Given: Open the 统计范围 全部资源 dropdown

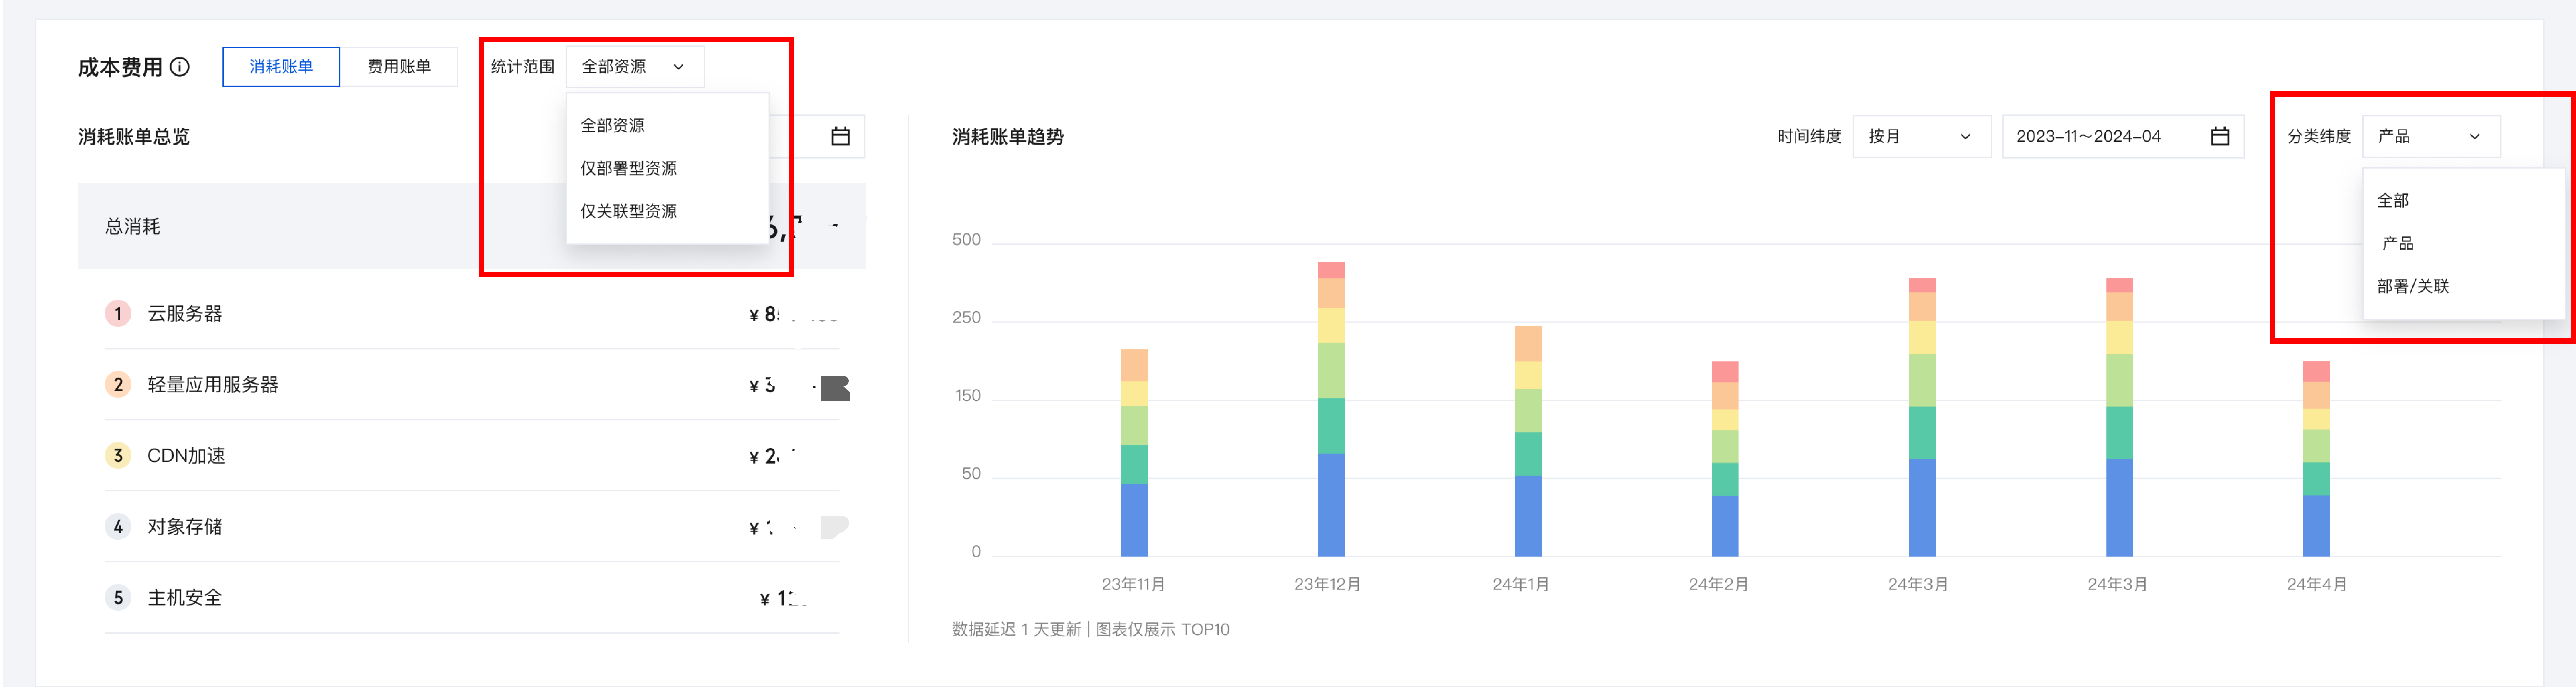Looking at the screenshot, I should click(x=635, y=67).
